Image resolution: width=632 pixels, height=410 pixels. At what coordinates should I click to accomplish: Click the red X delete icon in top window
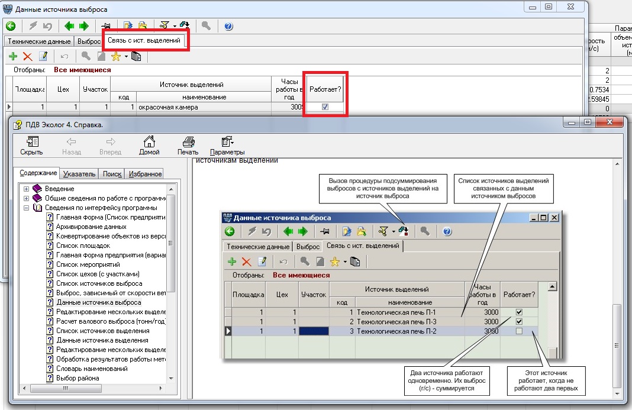27,56
